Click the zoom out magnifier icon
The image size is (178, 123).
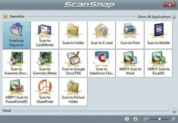pyautogui.click(x=146, y=119)
